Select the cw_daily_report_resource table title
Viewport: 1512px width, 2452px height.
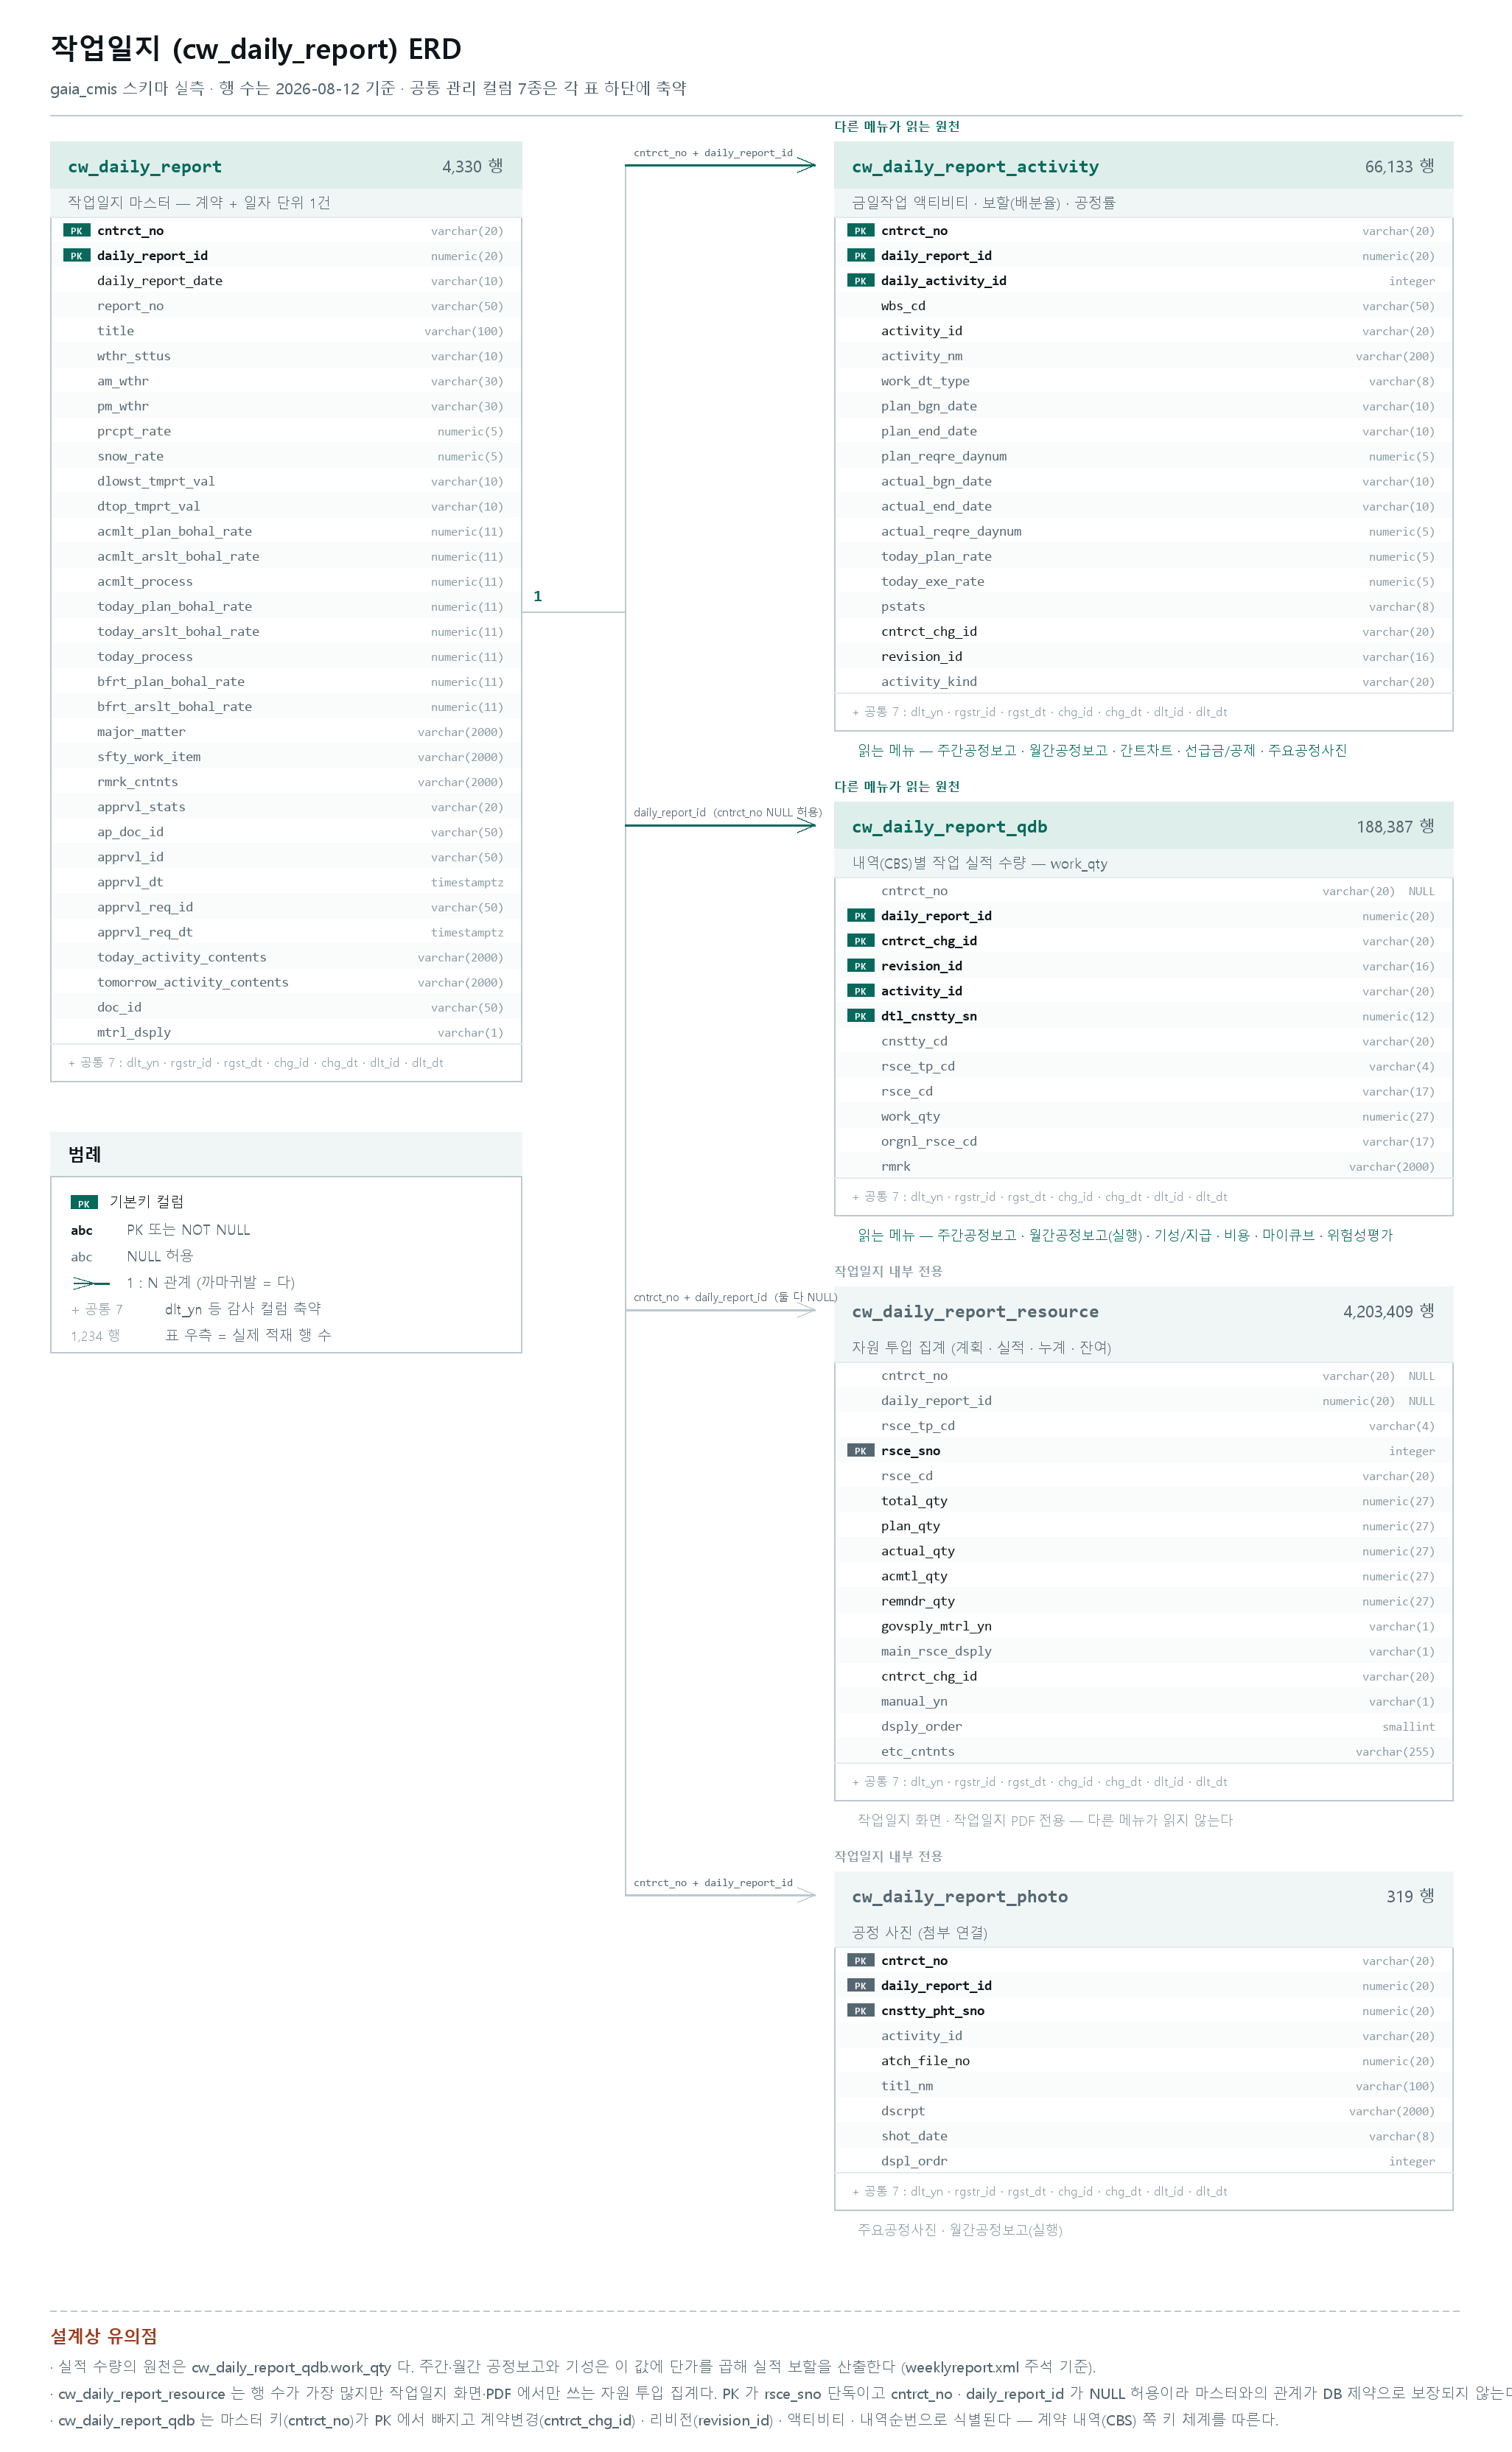point(975,1311)
